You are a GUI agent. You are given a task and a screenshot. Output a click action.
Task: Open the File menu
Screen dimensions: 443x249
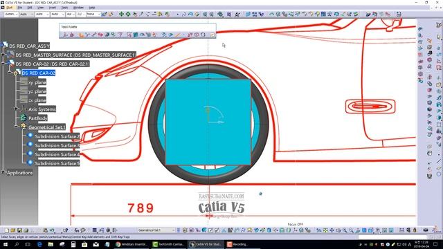(x=20, y=8)
